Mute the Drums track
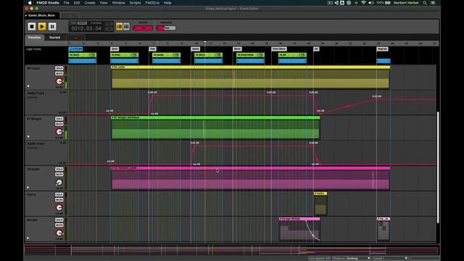The height and width of the screenshot is (261, 464). point(59,200)
